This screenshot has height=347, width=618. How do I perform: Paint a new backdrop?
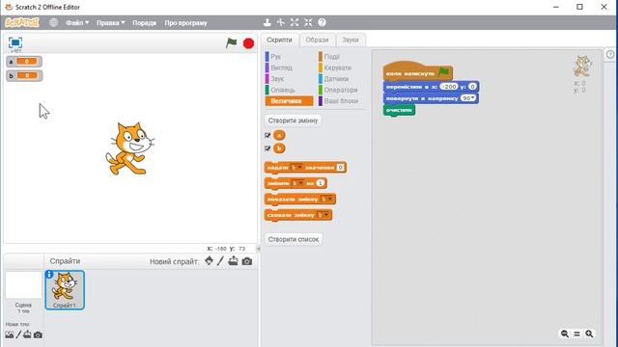coord(18,334)
